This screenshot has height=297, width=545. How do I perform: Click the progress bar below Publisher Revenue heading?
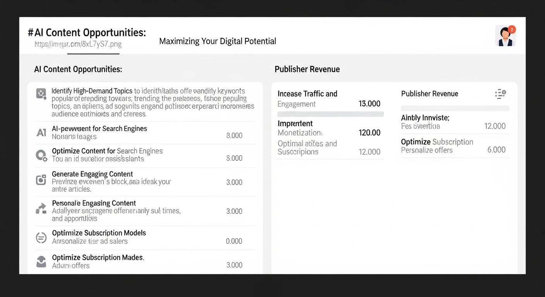click(455, 108)
